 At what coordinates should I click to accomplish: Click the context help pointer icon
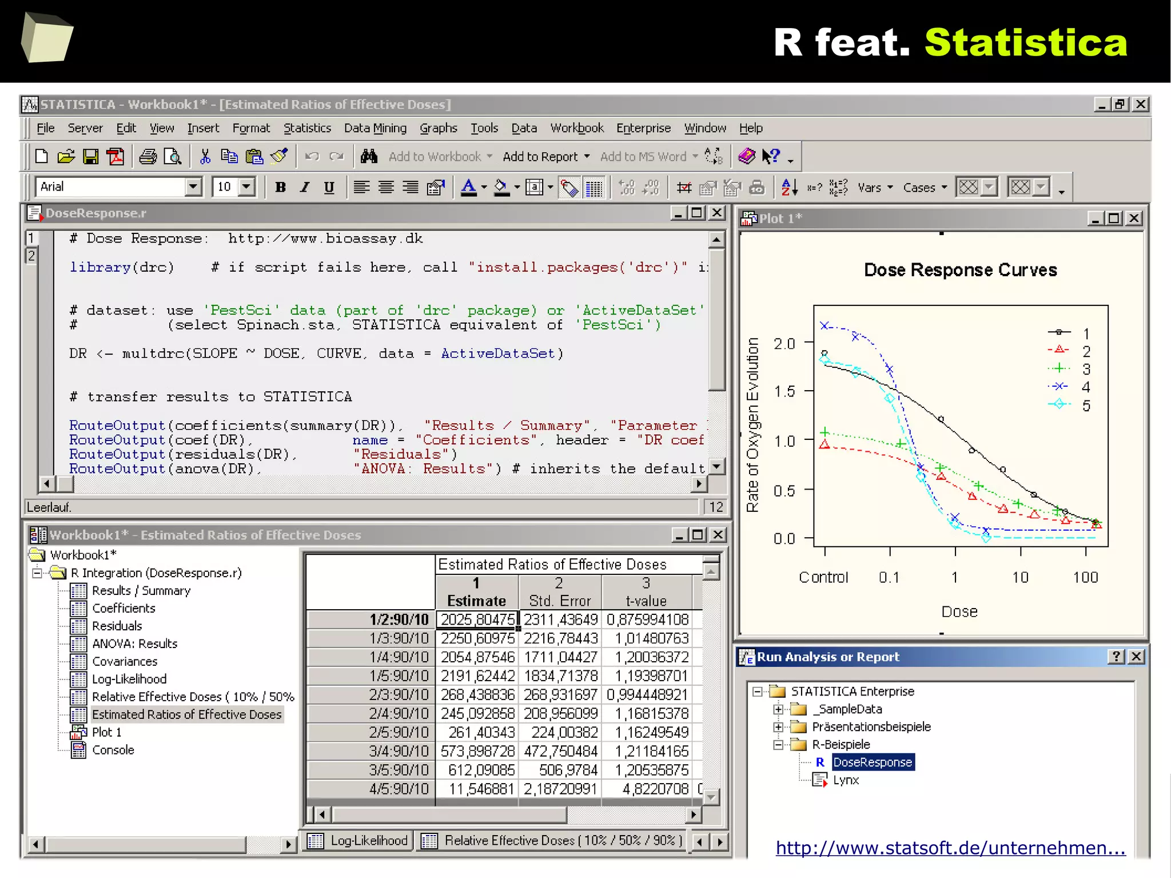[x=771, y=156]
